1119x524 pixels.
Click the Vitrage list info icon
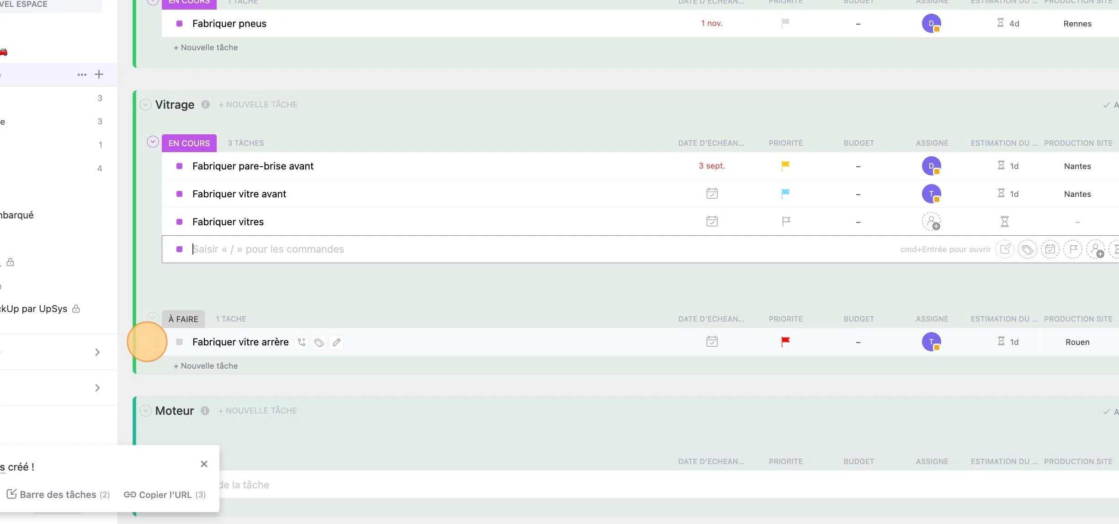206,105
